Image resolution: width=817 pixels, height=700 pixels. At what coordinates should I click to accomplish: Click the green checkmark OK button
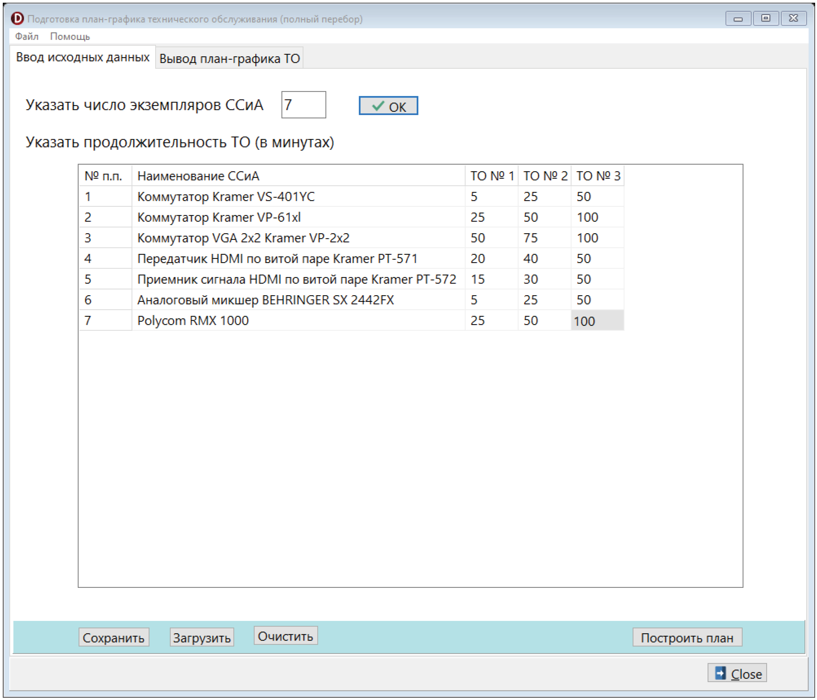[388, 106]
